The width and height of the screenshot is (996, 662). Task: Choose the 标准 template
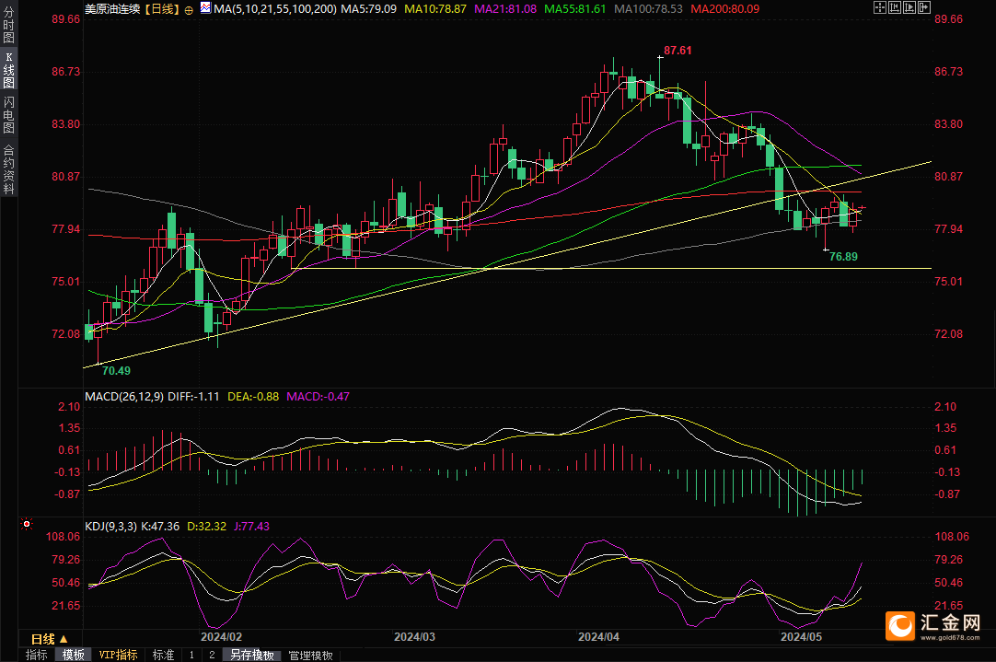coord(163,655)
